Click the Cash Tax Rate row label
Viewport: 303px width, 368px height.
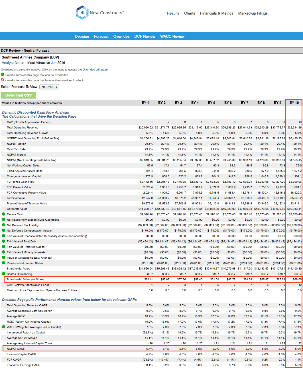[16, 149]
